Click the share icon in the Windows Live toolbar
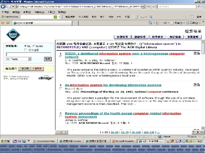 pyautogui.click(x=137, y=17)
